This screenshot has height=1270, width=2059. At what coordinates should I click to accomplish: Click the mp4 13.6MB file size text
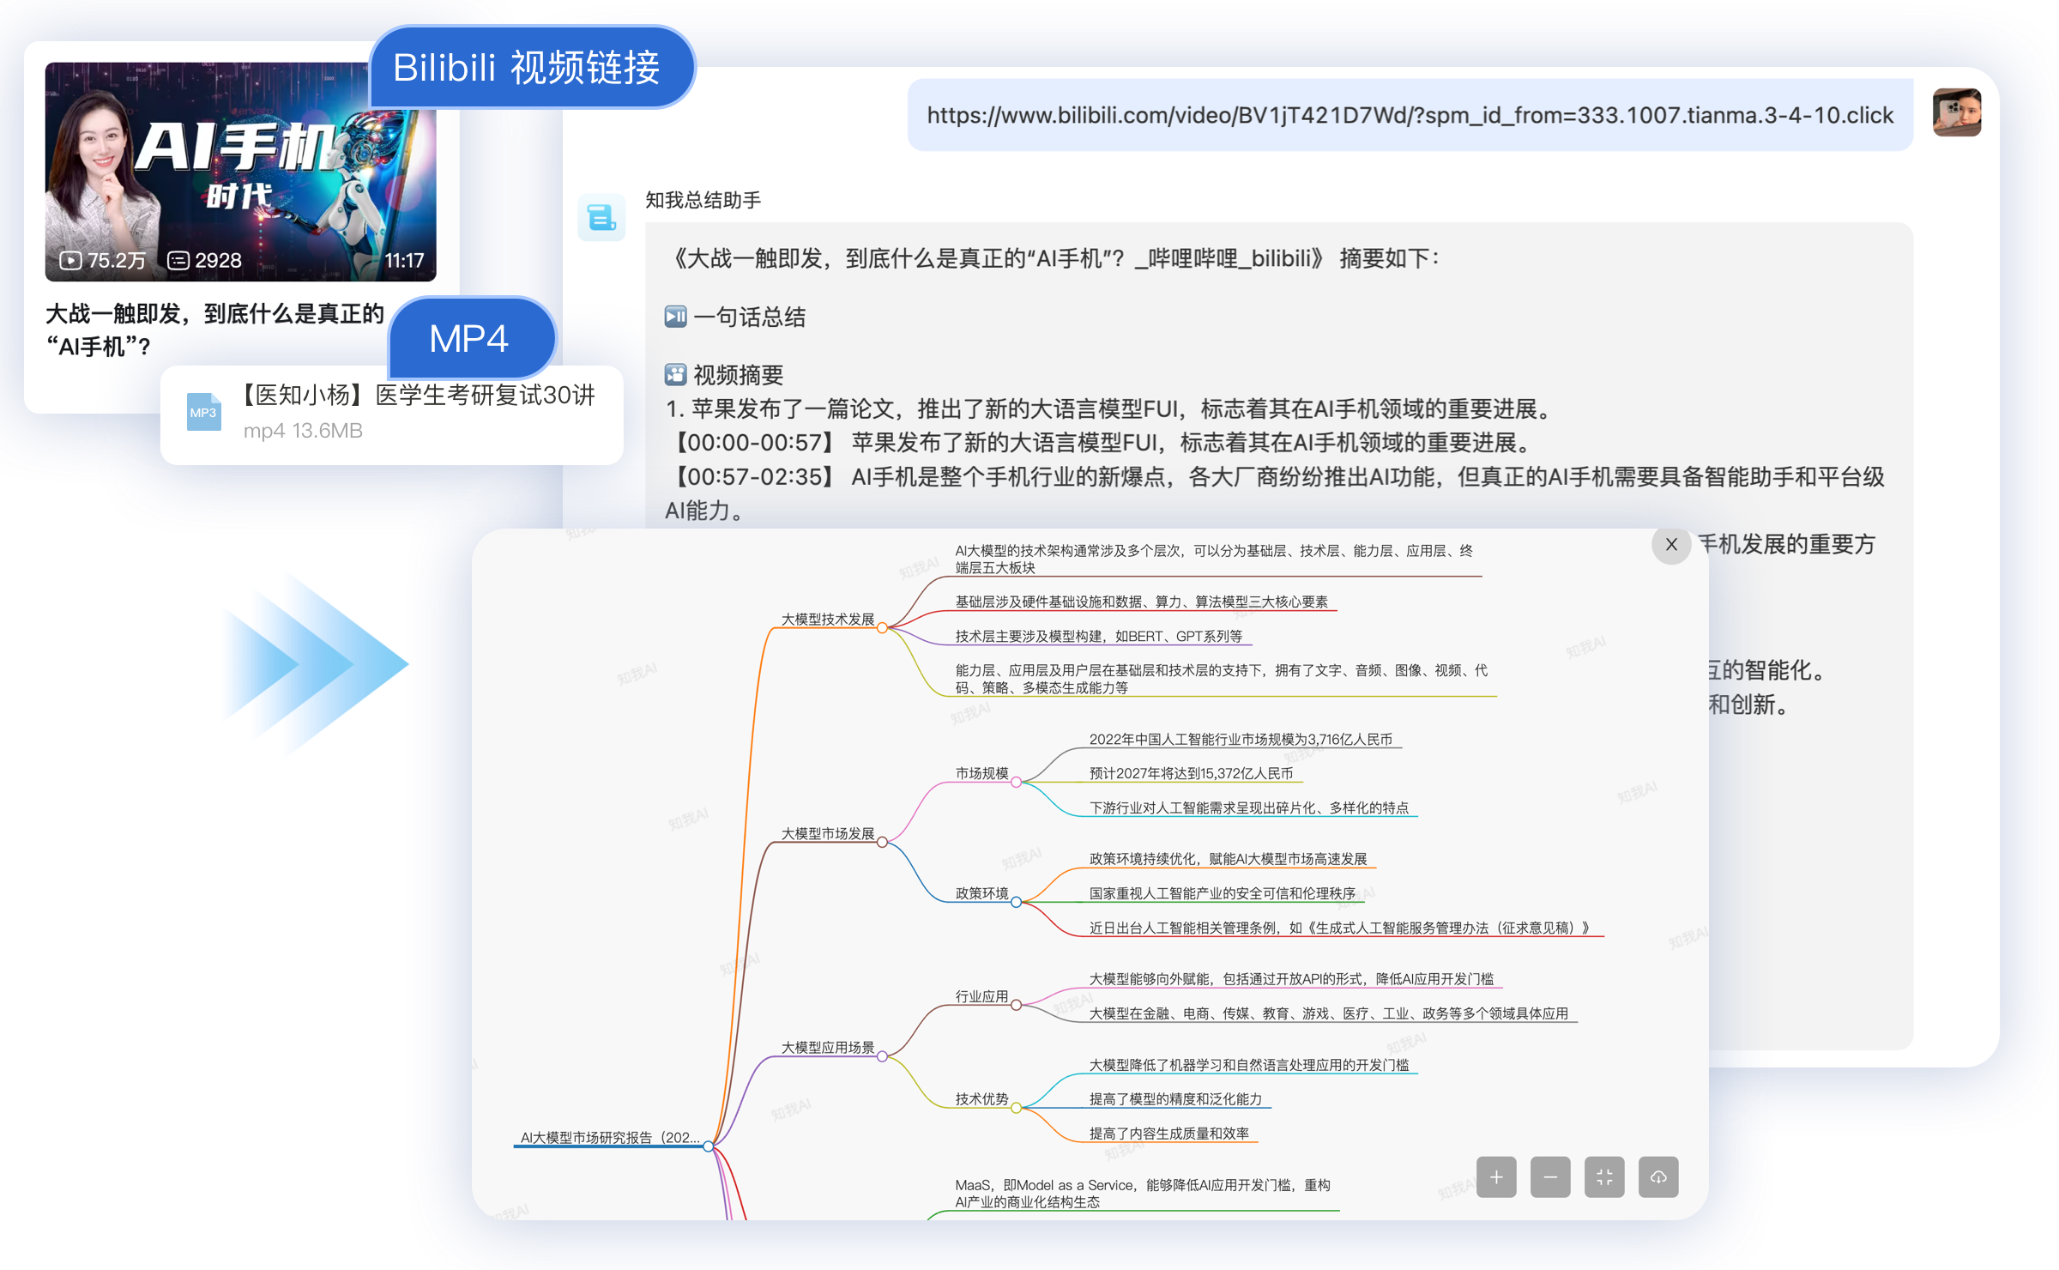coord(303,431)
